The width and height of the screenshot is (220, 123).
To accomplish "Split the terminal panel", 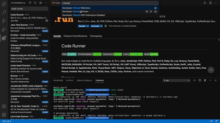I will pos(200,80).
